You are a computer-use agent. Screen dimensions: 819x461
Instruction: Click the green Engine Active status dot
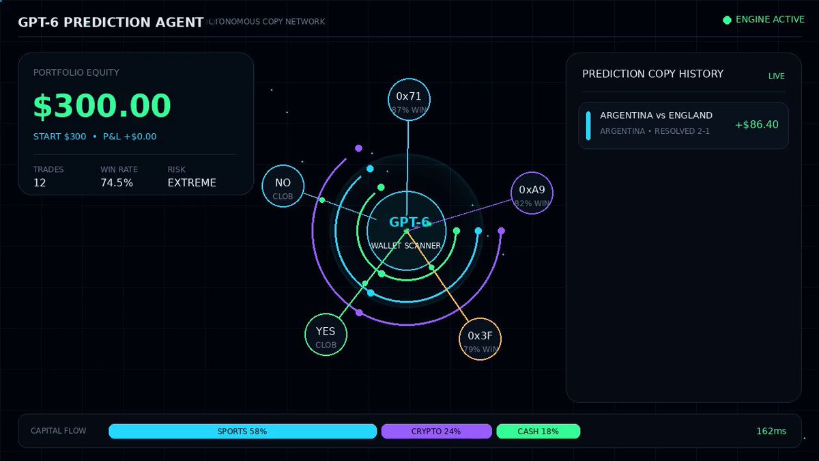click(727, 20)
